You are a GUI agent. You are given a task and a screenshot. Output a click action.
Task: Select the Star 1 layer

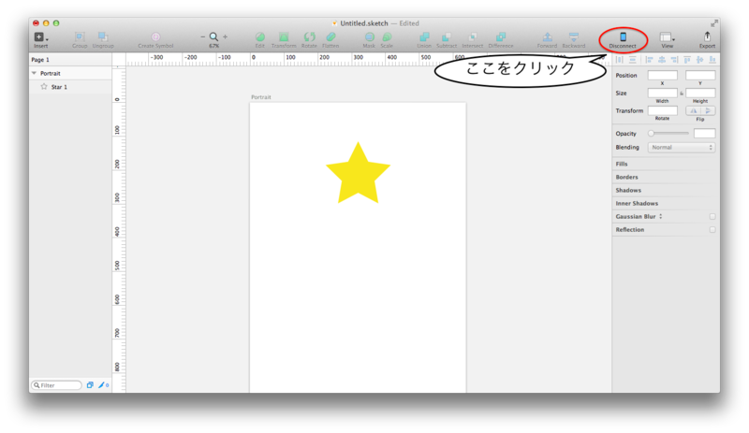coord(70,87)
